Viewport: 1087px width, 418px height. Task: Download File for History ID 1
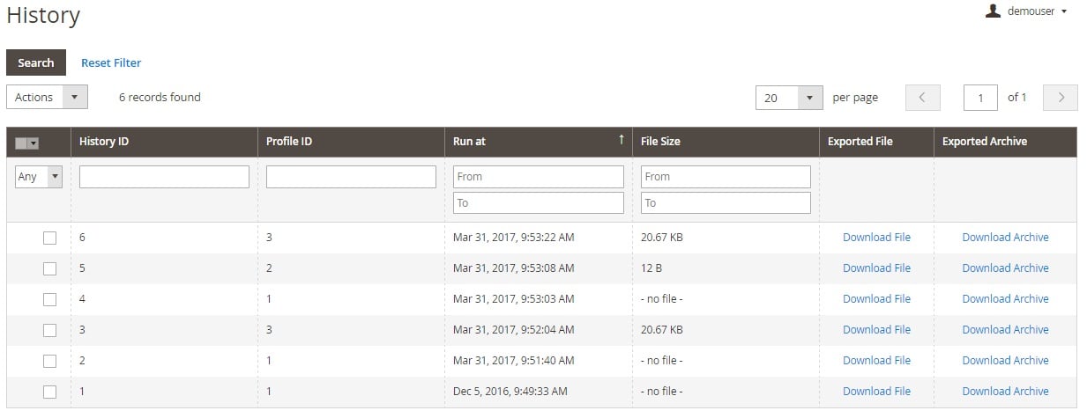click(x=876, y=392)
